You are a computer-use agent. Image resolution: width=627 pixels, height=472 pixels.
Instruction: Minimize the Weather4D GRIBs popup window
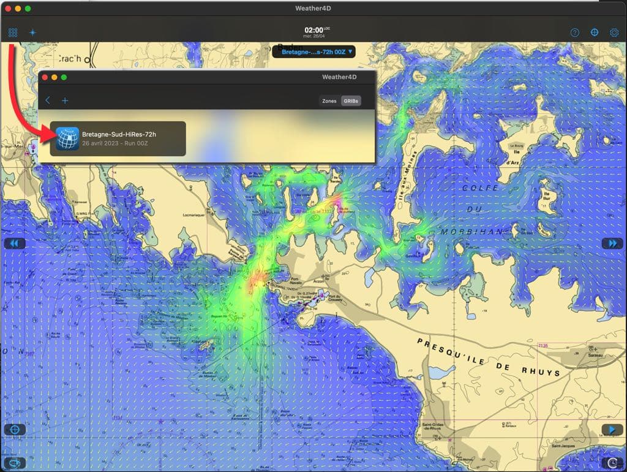click(x=54, y=77)
